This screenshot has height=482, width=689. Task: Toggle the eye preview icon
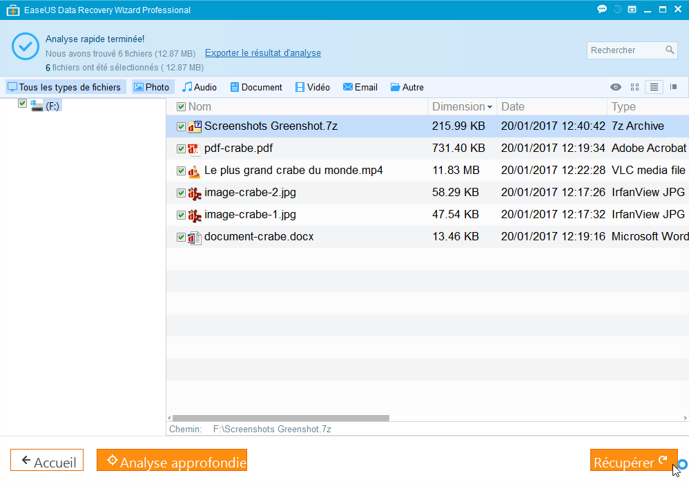point(616,87)
